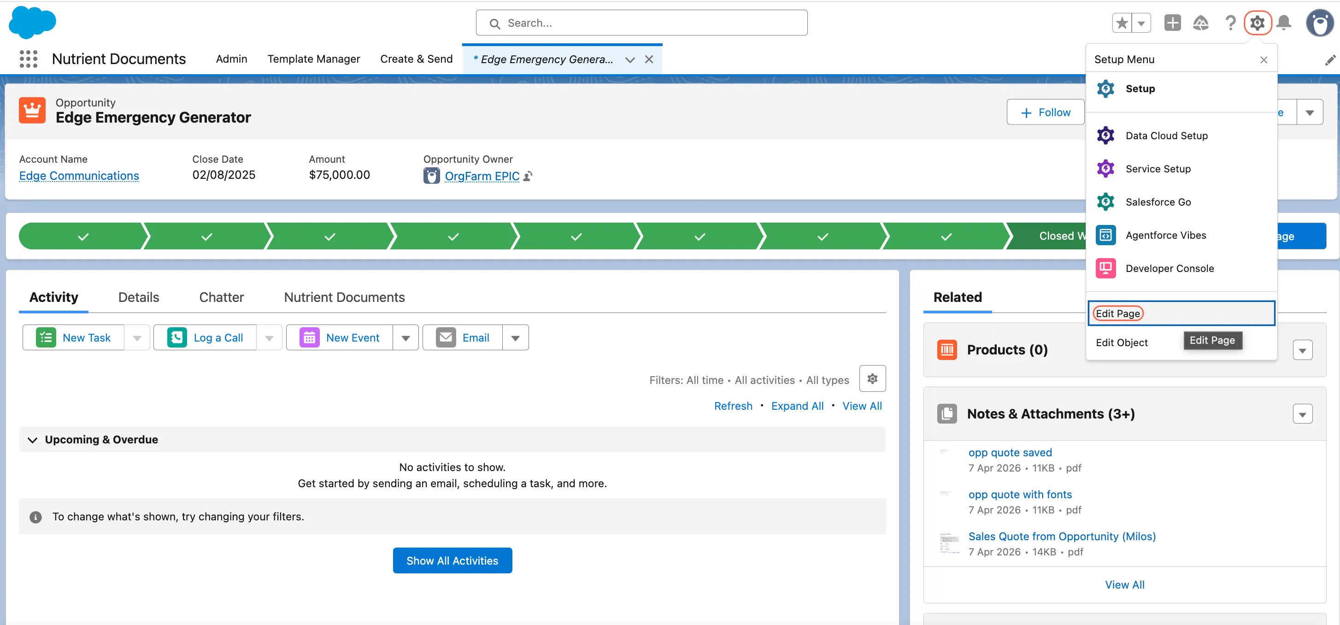
Task: Open Data Cloud Setup menu entry
Action: (x=1181, y=136)
